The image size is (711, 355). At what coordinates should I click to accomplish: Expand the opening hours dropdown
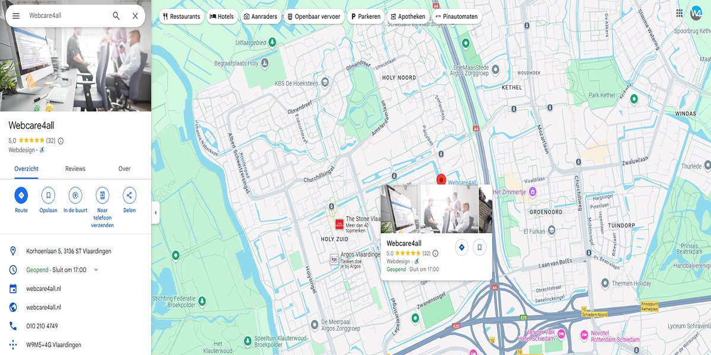click(96, 270)
